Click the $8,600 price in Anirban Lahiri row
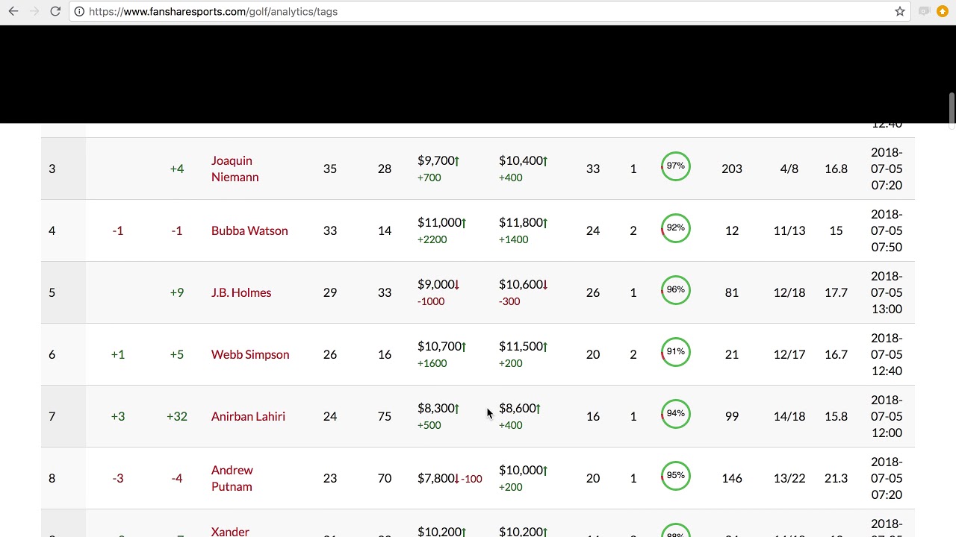 pyautogui.click(x=518, y=408)
